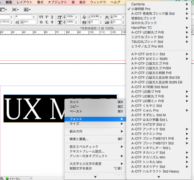194x180 pixels.
Task: Select the Cambria font from list
Action: [138, 4]
